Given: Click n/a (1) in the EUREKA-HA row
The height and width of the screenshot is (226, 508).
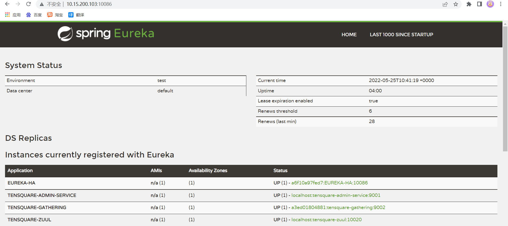Looking at the screenshot, I should [158, 183].
